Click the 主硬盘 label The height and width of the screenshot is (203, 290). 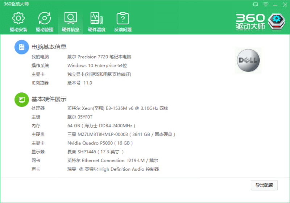point(38,134)
